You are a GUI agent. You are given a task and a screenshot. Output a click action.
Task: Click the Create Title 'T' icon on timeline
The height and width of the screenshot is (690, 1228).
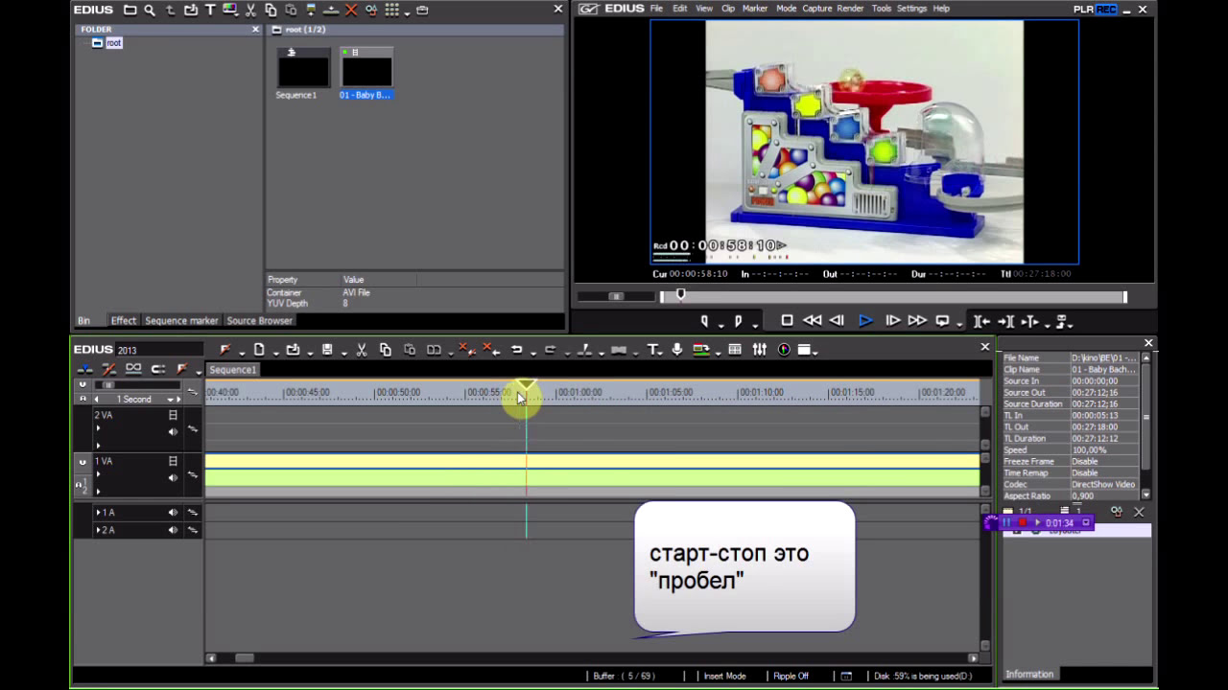[653, 350]
